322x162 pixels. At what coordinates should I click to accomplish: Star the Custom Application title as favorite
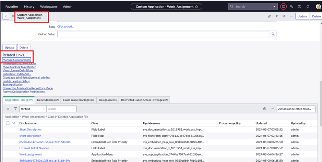click(196, 6)
